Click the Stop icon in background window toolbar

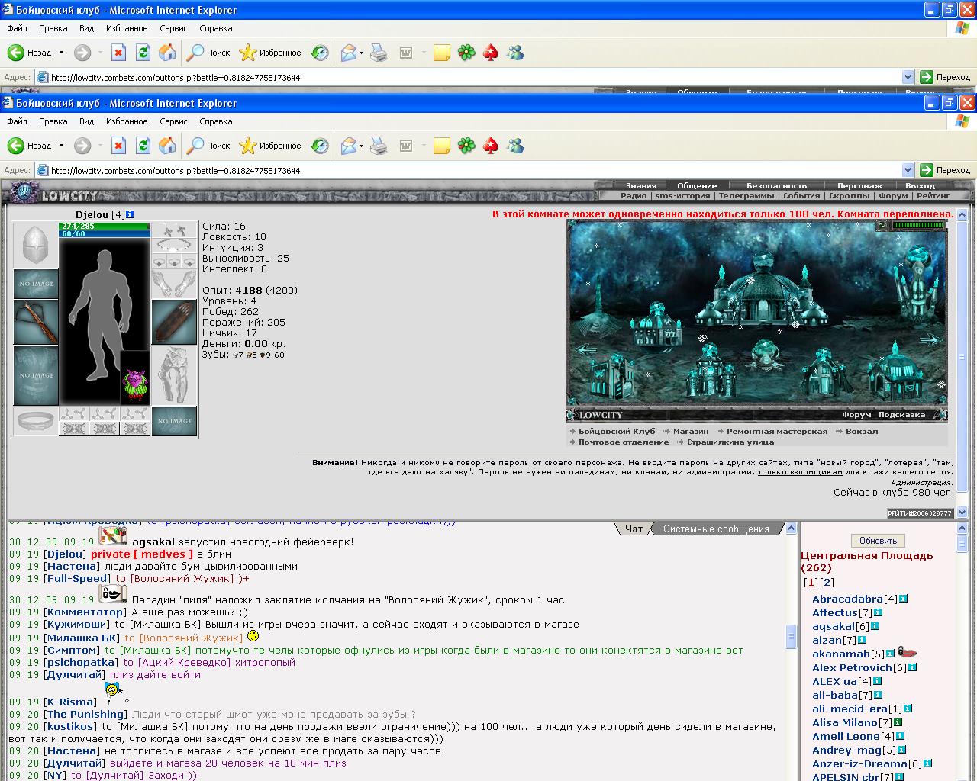pos(118,53)
